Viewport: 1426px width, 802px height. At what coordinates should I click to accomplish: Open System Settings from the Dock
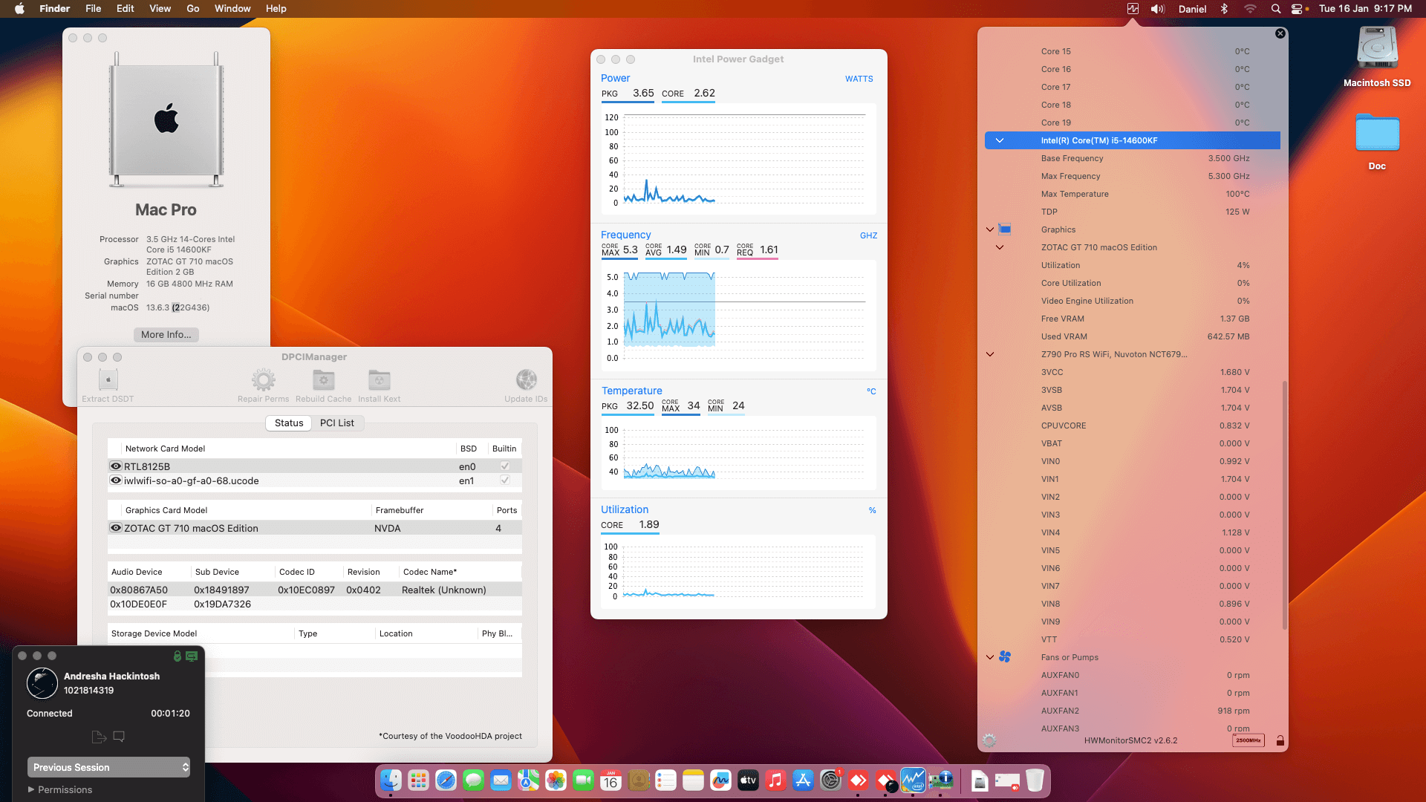pos(830,780)
